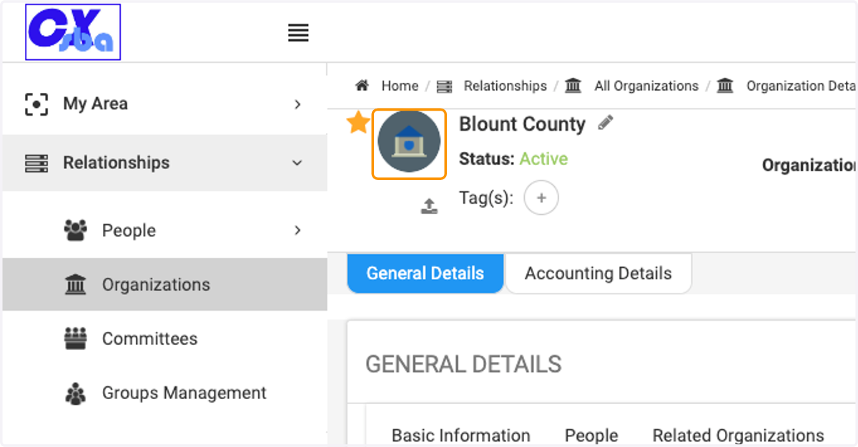This screenshot has height=447, width=858.
Task: Click the Organizations bank icon in sidebar
Action: [75, 285]
